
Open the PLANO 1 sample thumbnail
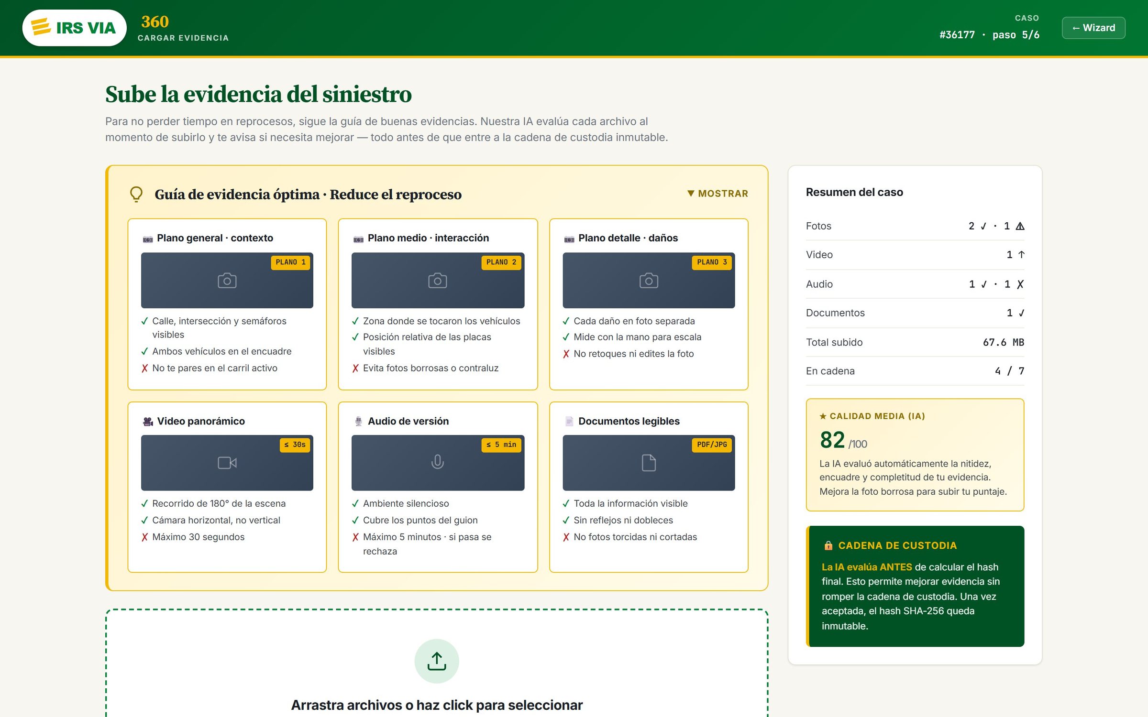[227, 281]
